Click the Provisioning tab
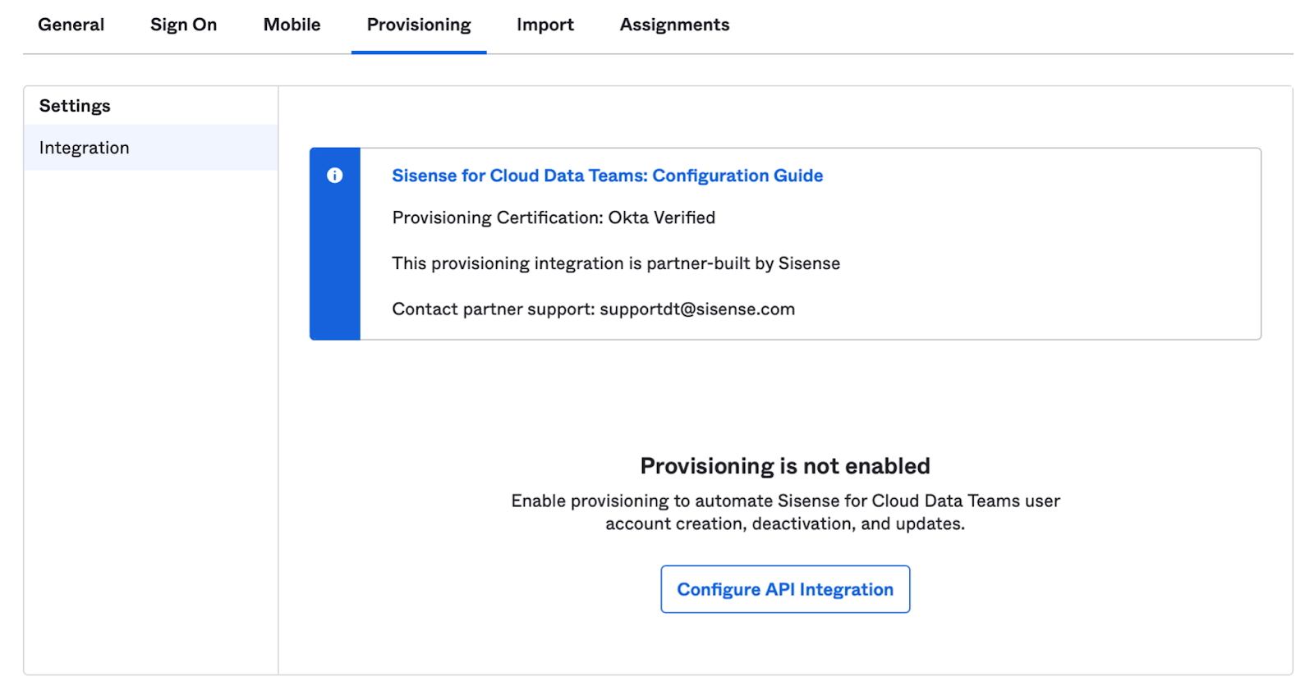Viewport: 1314px width, 686px height. click(x=419, y=25)
